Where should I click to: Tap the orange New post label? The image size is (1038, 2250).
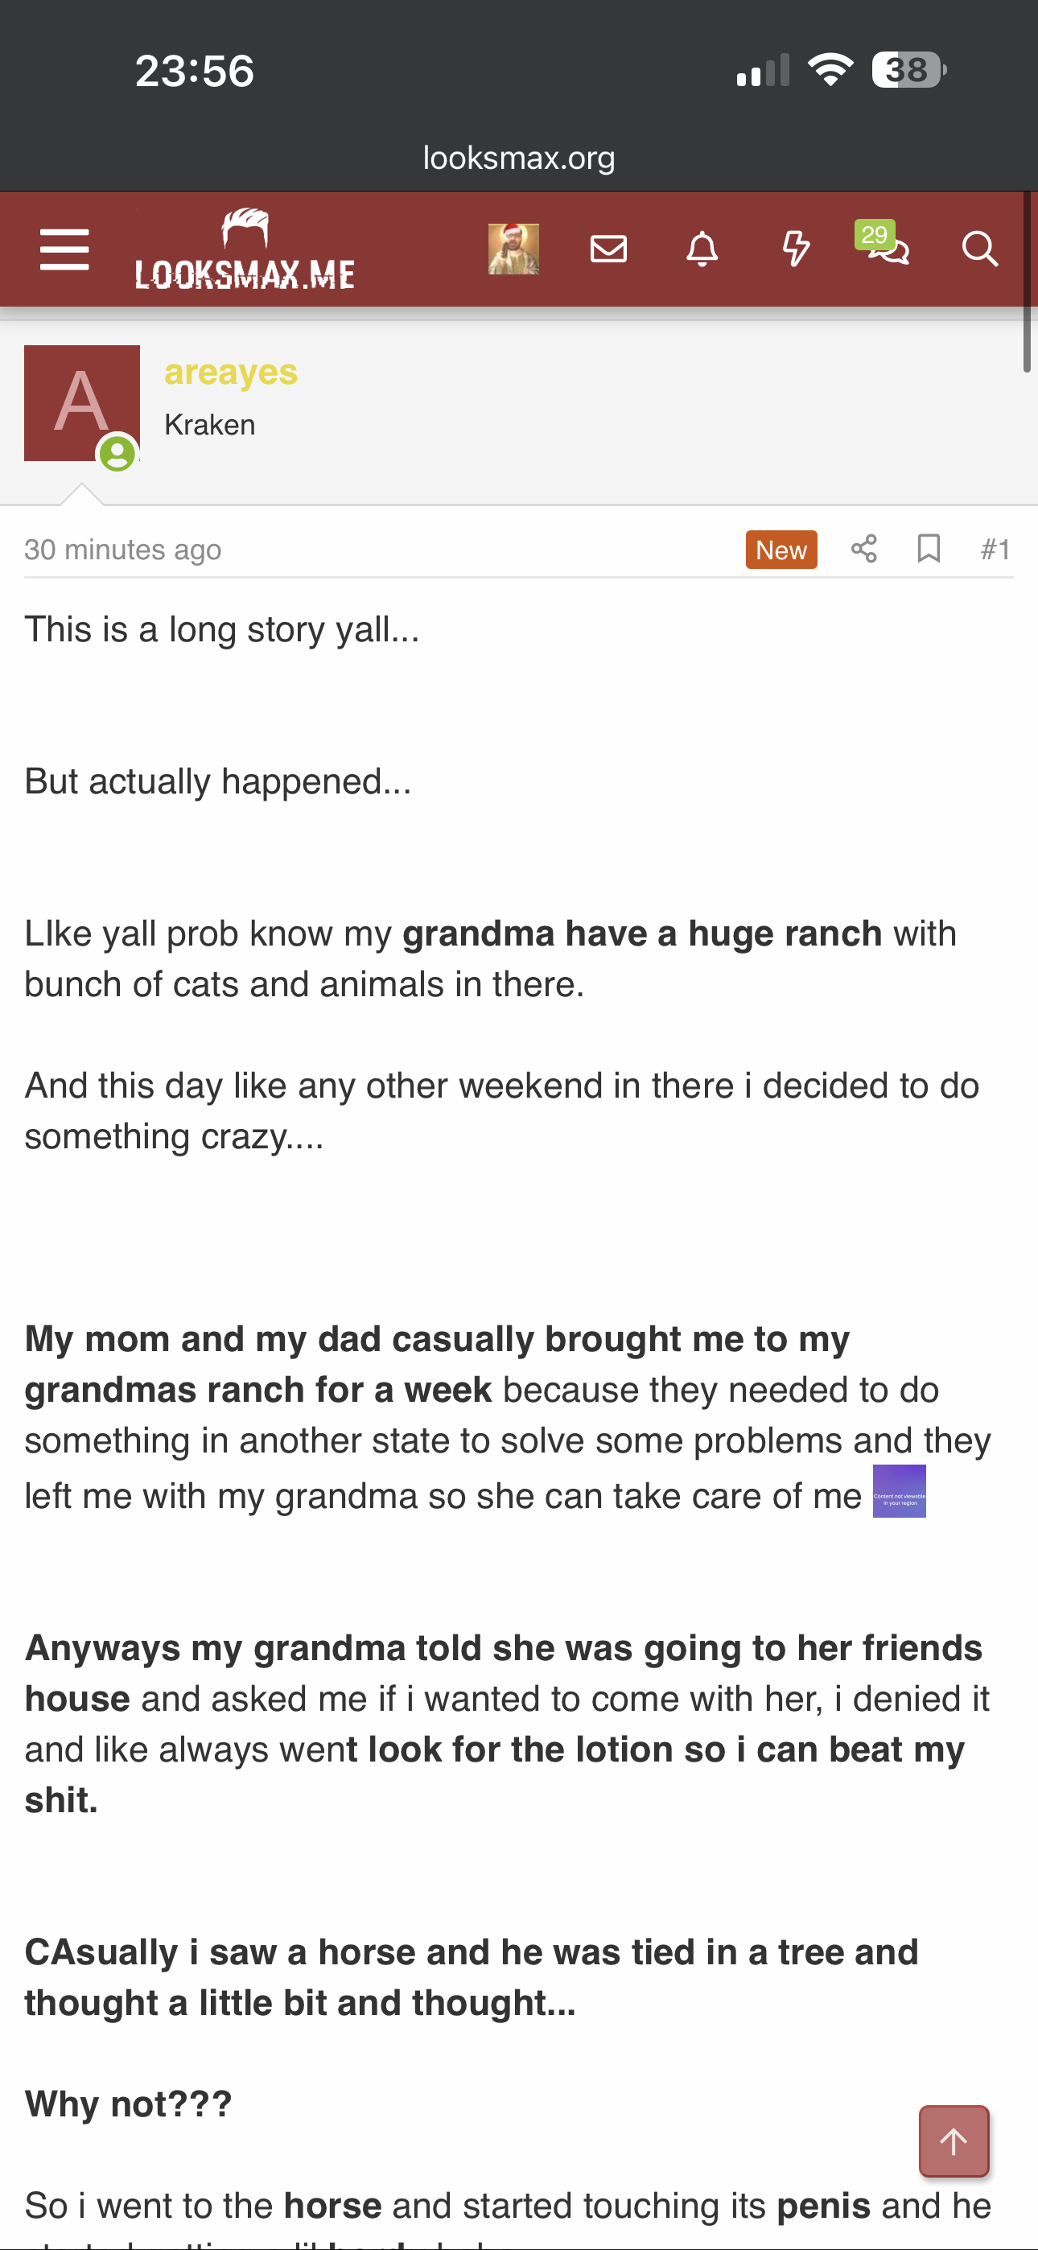click(781, 550)
